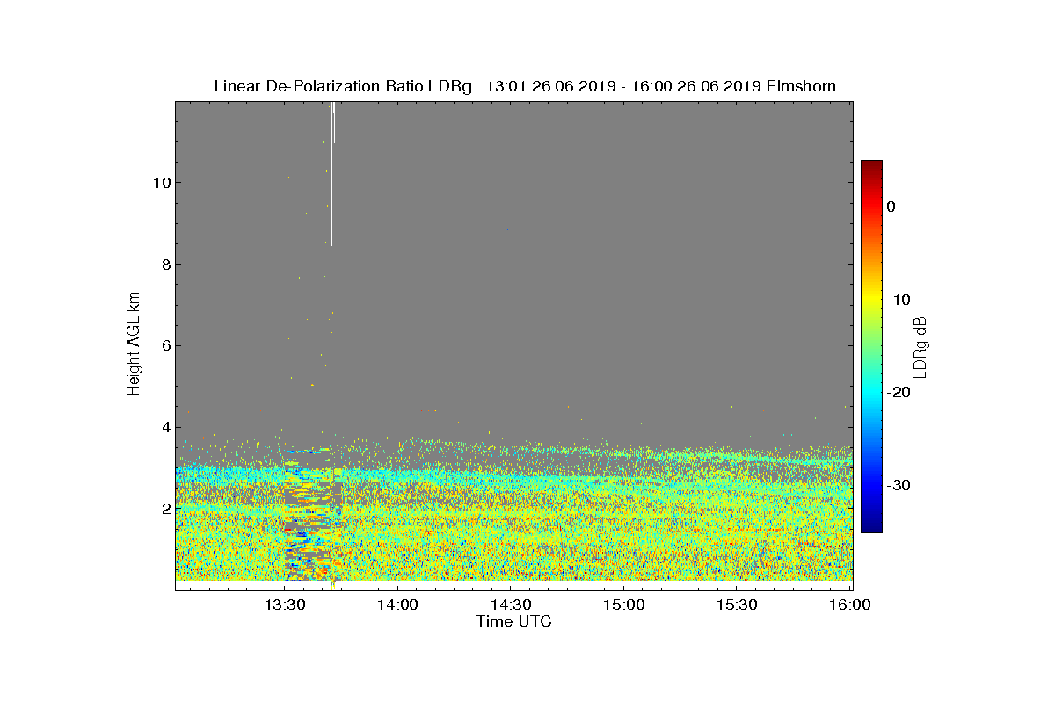Click the height label 6 on y-axis
The image size is (1055, 703).
pos(164,346)
